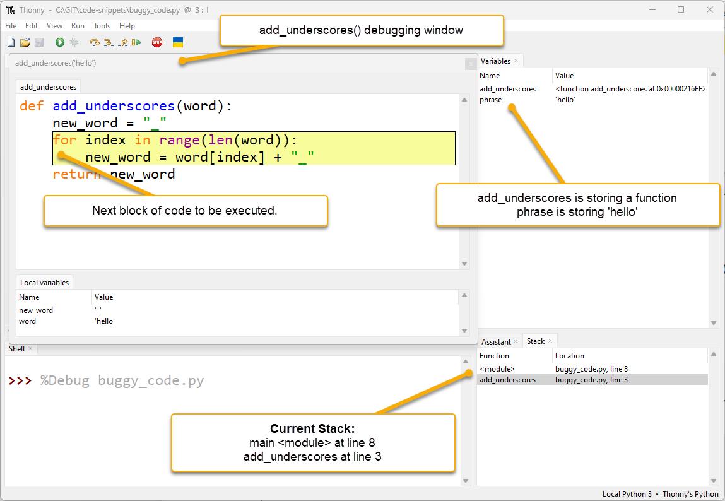This screenshot has height=501, width=725.
Task: Click scroll up arrow in Local variables
Action: [x=464, y=295]
